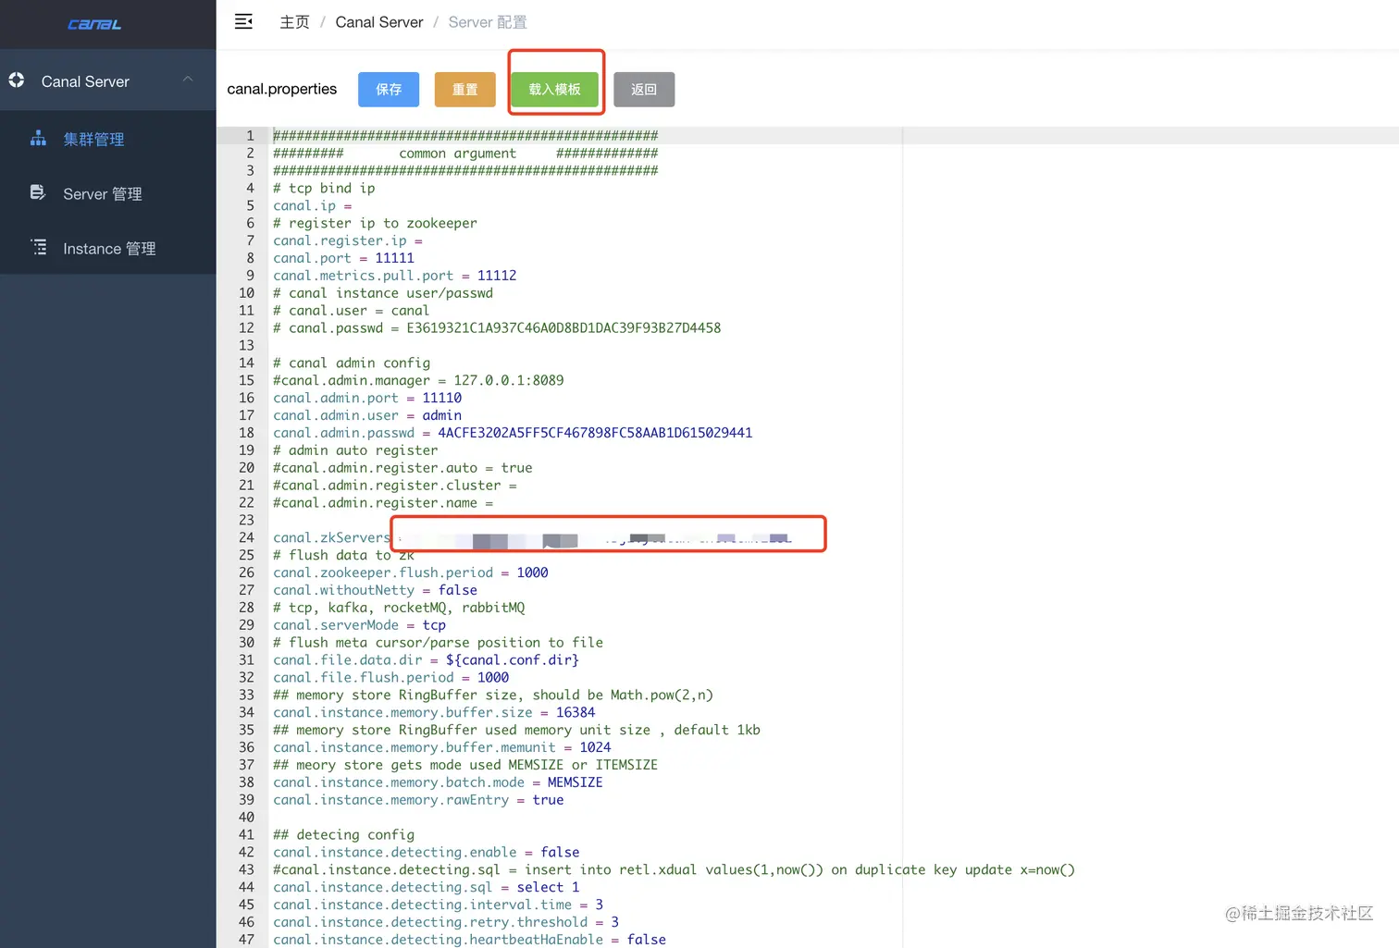
Task: Click line 14 'canal admin config' comment
Action: tap(352, 363)
